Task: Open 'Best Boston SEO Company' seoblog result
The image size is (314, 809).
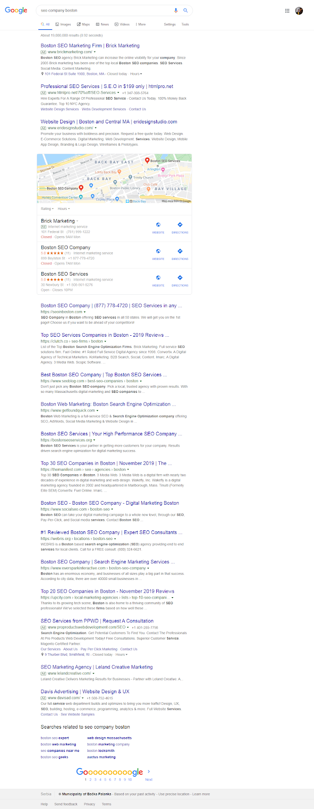Action: 104,375
